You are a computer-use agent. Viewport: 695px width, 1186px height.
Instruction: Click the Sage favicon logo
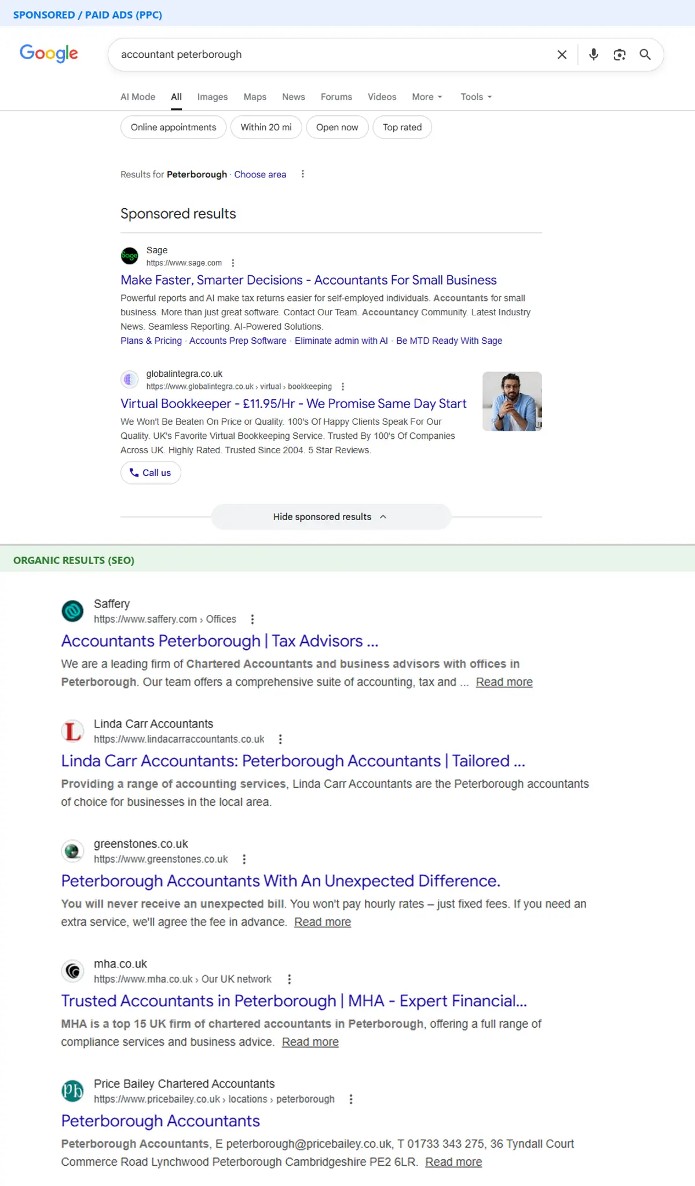click(129, 255)
